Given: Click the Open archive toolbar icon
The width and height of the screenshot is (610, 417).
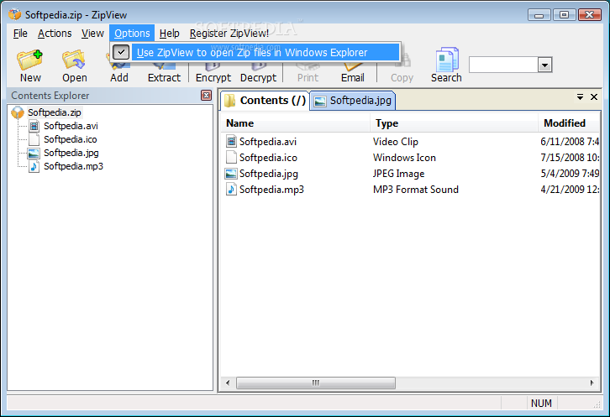Looking at the screenshot, I should coord(74,60).
